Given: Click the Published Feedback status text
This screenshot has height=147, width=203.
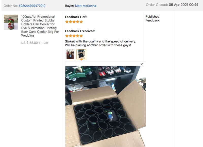Looking at the screenshot, I should pyautogui.click(x=153, y=18).
